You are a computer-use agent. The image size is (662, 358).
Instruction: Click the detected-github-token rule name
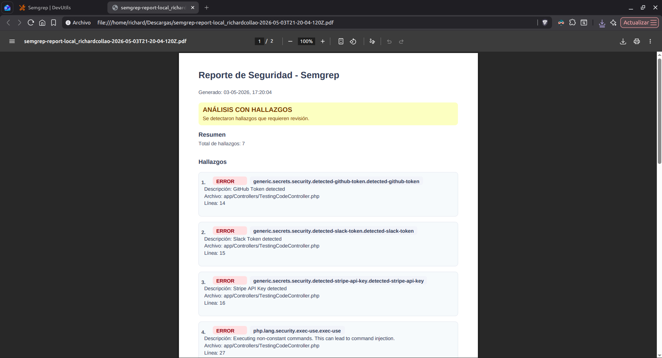pos(336,181)
